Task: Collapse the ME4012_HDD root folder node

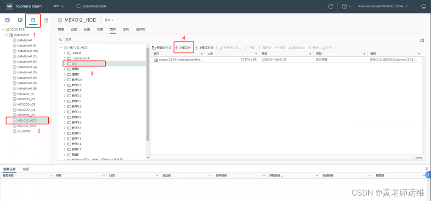Action: [x=61, y=47]
